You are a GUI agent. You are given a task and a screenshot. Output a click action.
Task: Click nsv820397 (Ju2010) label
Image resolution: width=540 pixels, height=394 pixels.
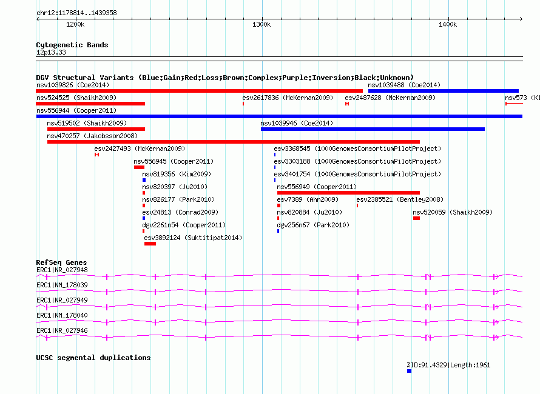pos(175,187)
